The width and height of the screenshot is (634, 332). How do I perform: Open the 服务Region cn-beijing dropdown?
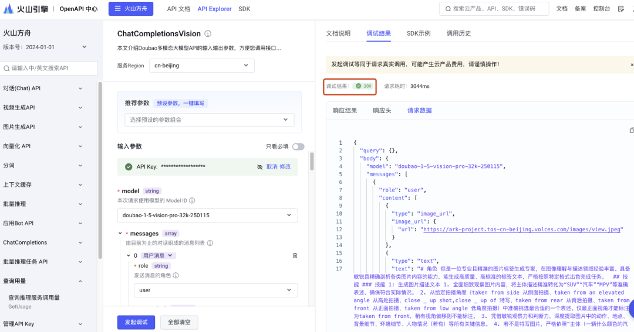[202, 66]
